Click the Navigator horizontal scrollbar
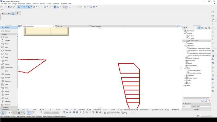This screenshot has height=122, width=217. [x=196, y=98]
